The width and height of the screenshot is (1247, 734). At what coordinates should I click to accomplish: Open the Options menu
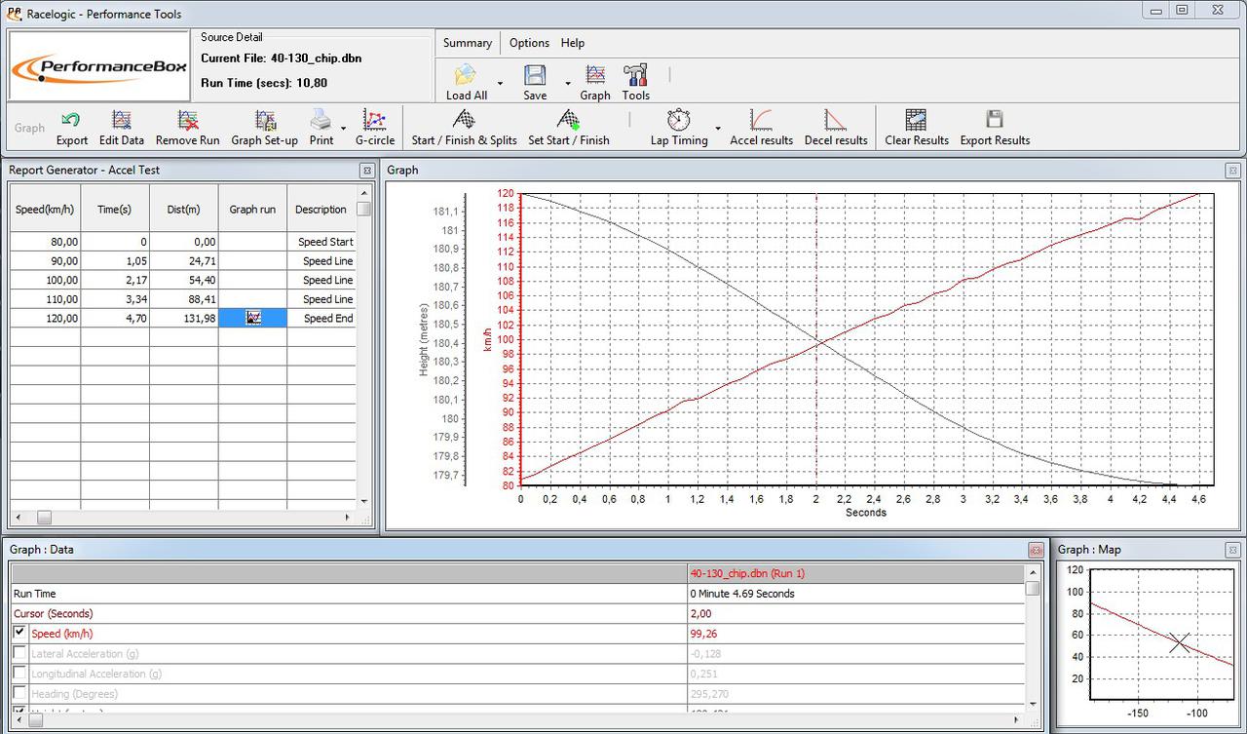[529, 43]
